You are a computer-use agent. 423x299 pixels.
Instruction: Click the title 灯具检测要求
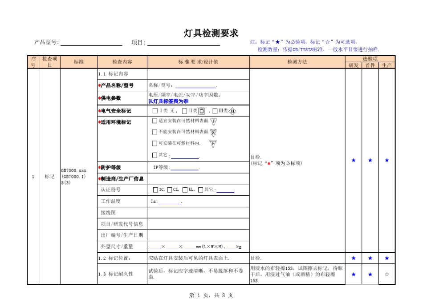coord(211,33)
